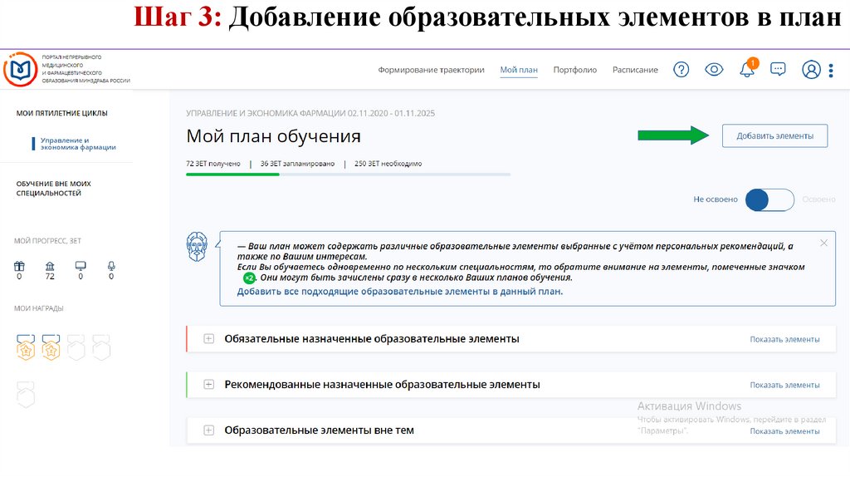The height and width of the screenshot is (477, 850).
Task: Click Мой прогресс, ЗЕТ label
Action: click(x=47, y=240)
